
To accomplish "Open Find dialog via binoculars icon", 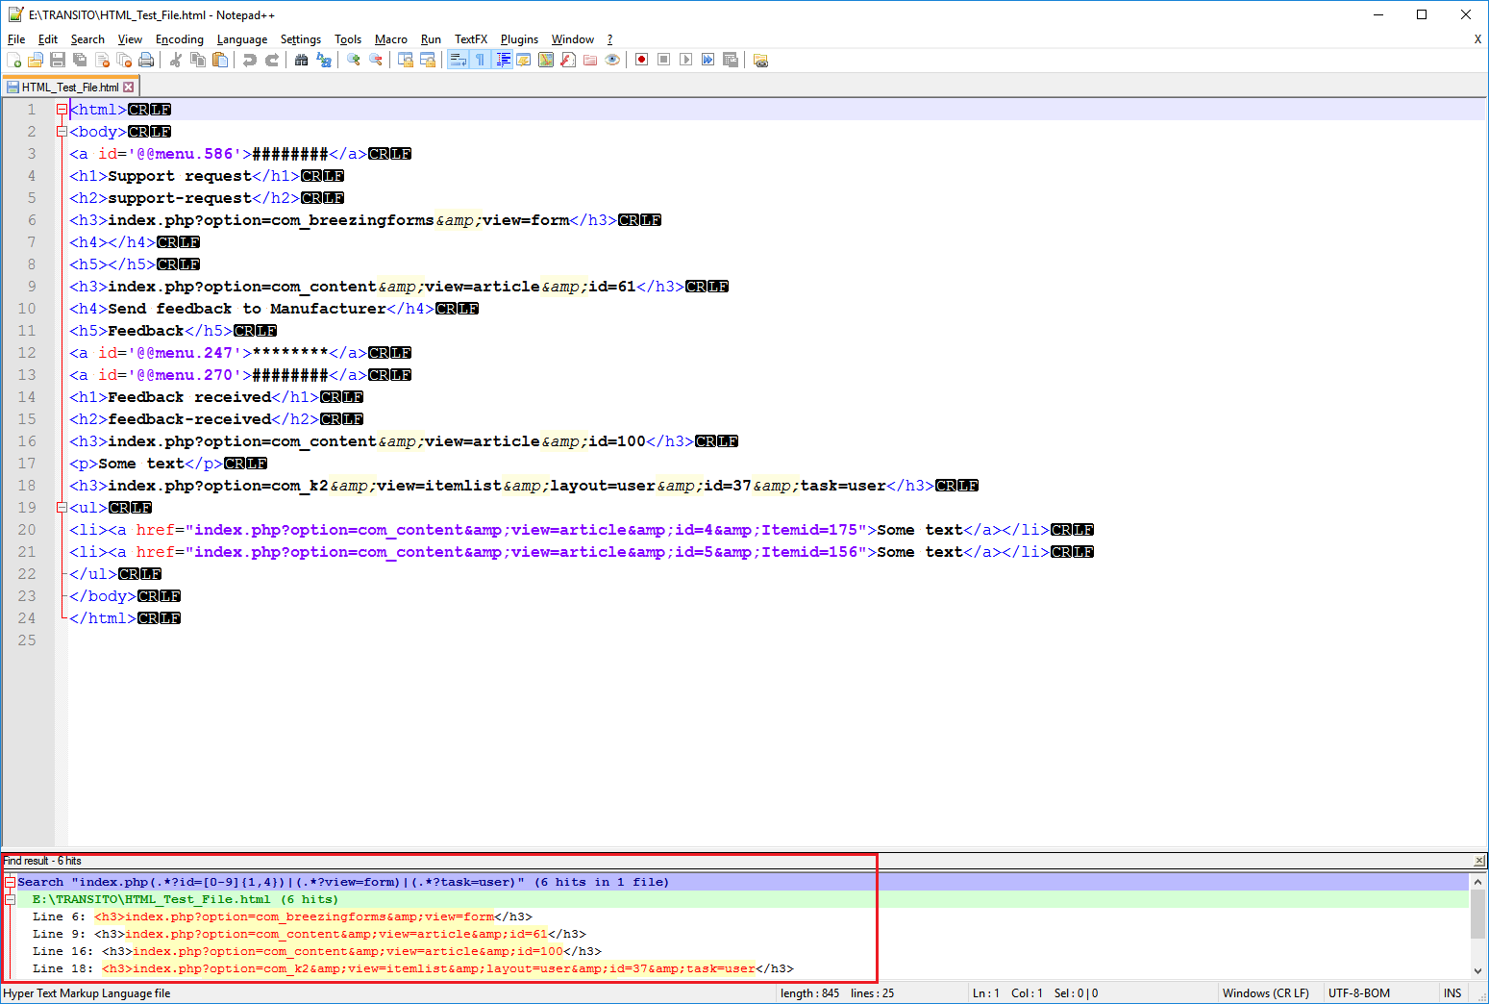I will [302, 60].
